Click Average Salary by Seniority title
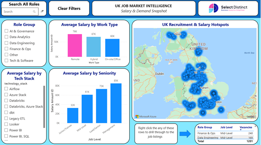Image resolution: width=261 pixels, height=145 pixels. tap(89, 73)
